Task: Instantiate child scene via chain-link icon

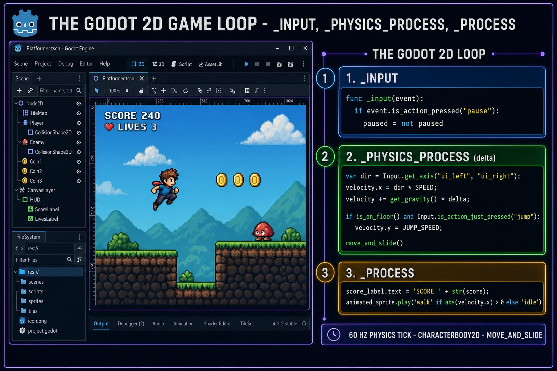Action: (x=30, y=91)
